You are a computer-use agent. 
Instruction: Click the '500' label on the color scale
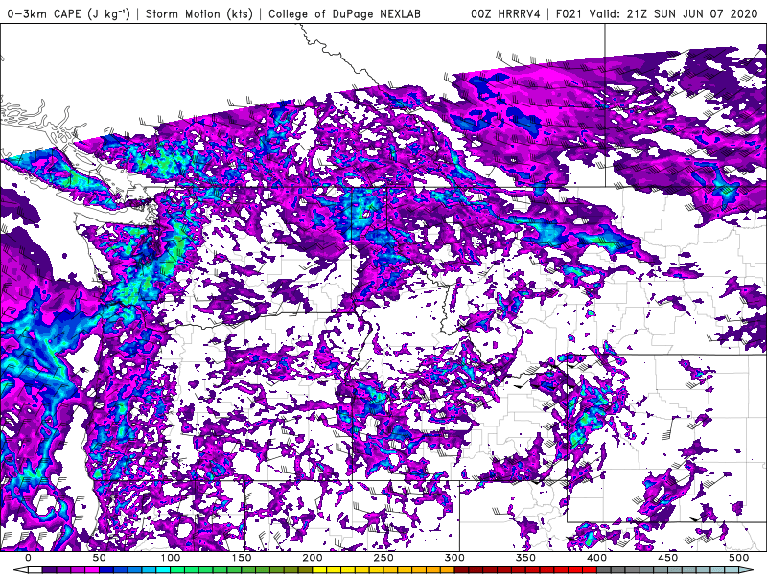pyautogui.click(x=738, y=558)
